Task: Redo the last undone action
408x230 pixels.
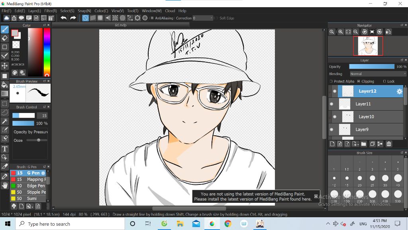Action: [x=73, y=18]
